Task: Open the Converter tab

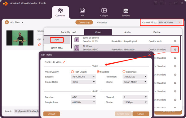Action: pos(60,12)
